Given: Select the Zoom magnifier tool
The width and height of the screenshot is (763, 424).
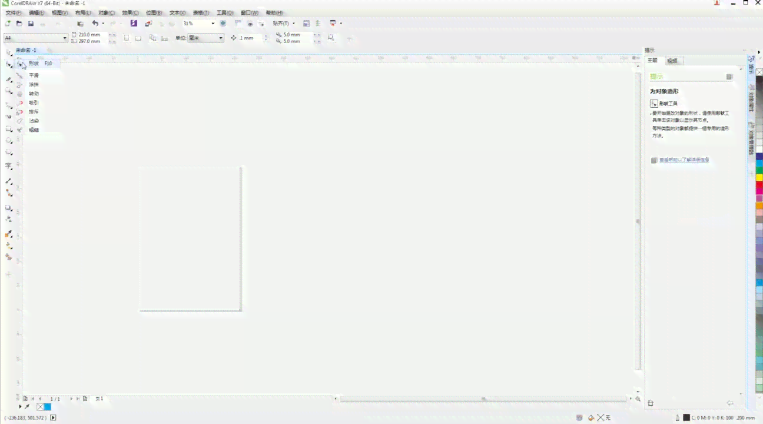Looking at the screenshot, I should (9, 91).
